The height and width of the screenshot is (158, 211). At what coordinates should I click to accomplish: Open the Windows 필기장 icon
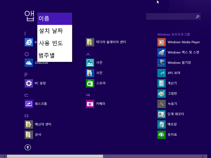click(162, 63)
